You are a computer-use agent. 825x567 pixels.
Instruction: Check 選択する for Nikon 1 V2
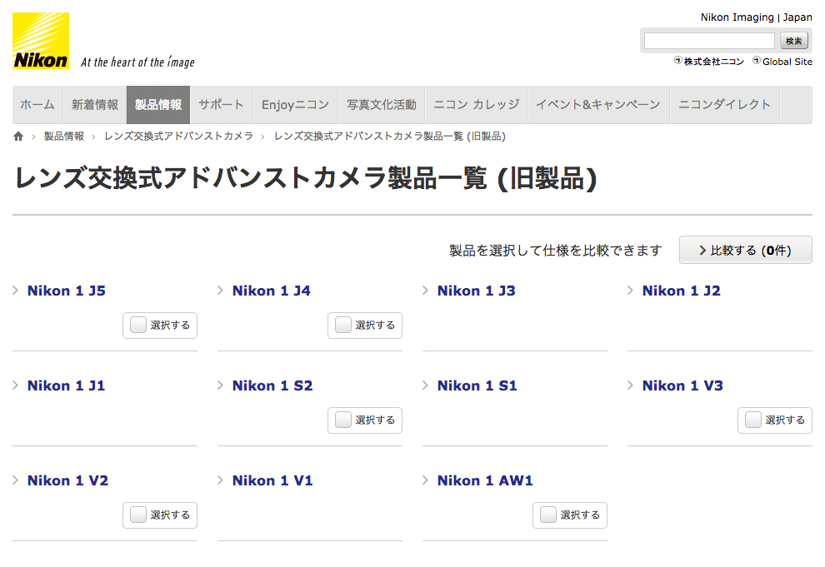(138, 515)
